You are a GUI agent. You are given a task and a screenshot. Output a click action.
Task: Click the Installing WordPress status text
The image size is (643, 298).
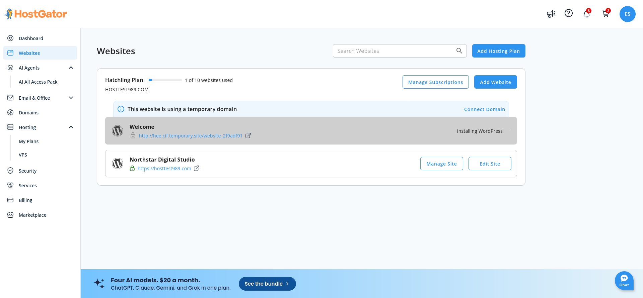point(480,131)
